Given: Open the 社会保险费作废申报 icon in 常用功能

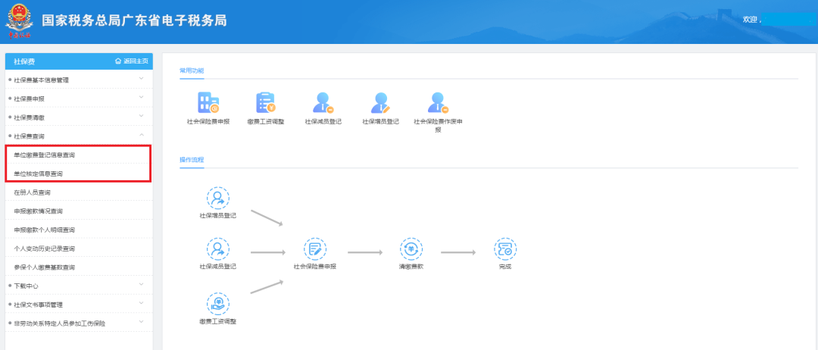Looking at the screenshot, I should pyautogui.click(x=438, y=103).
